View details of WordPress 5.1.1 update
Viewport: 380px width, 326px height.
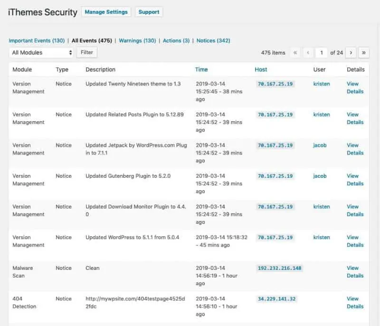(355, 241)
